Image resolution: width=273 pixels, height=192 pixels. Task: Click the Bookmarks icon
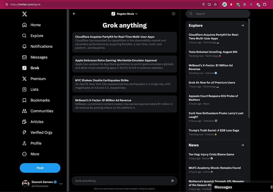[24, 100]
